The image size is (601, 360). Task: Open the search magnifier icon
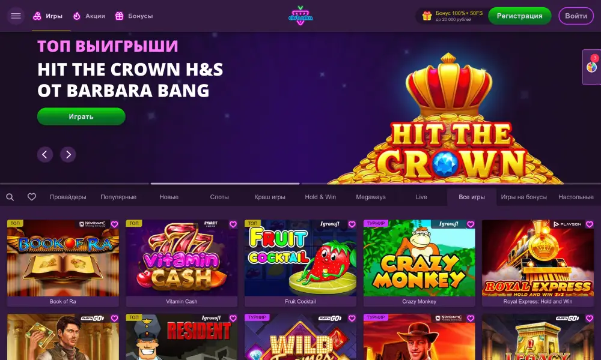[x=10, y=197]
